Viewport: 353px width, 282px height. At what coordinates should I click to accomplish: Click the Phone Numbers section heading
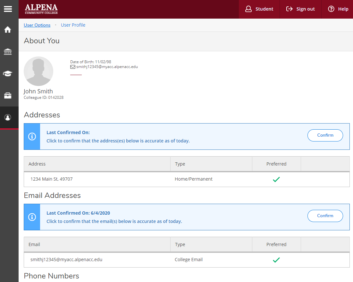click(52, 276)
